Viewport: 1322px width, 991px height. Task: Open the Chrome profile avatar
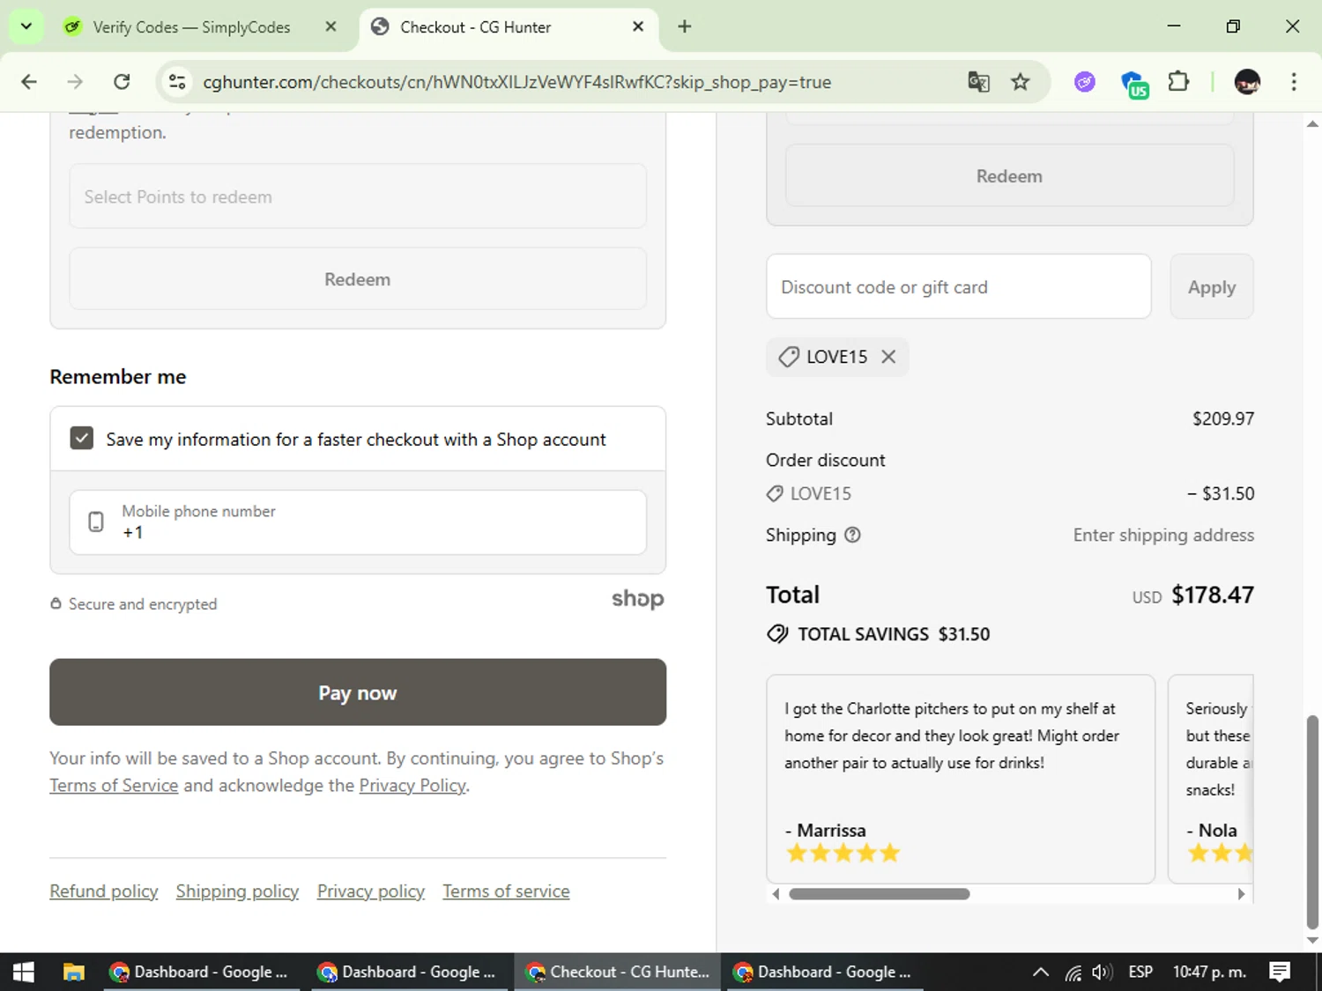point(1247,82)
